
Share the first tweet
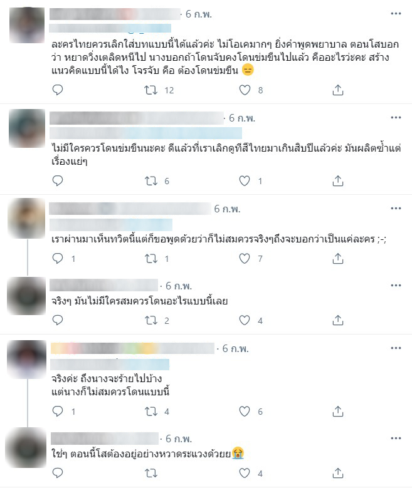click(338, 90)
